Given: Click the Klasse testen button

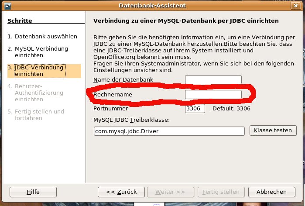Looking at the screenshot, I should pos(273,130).
